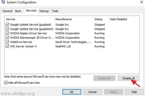Toggle NVIDIA Stereoscopic 3D Driver checkbox

[x=7, y=38]
